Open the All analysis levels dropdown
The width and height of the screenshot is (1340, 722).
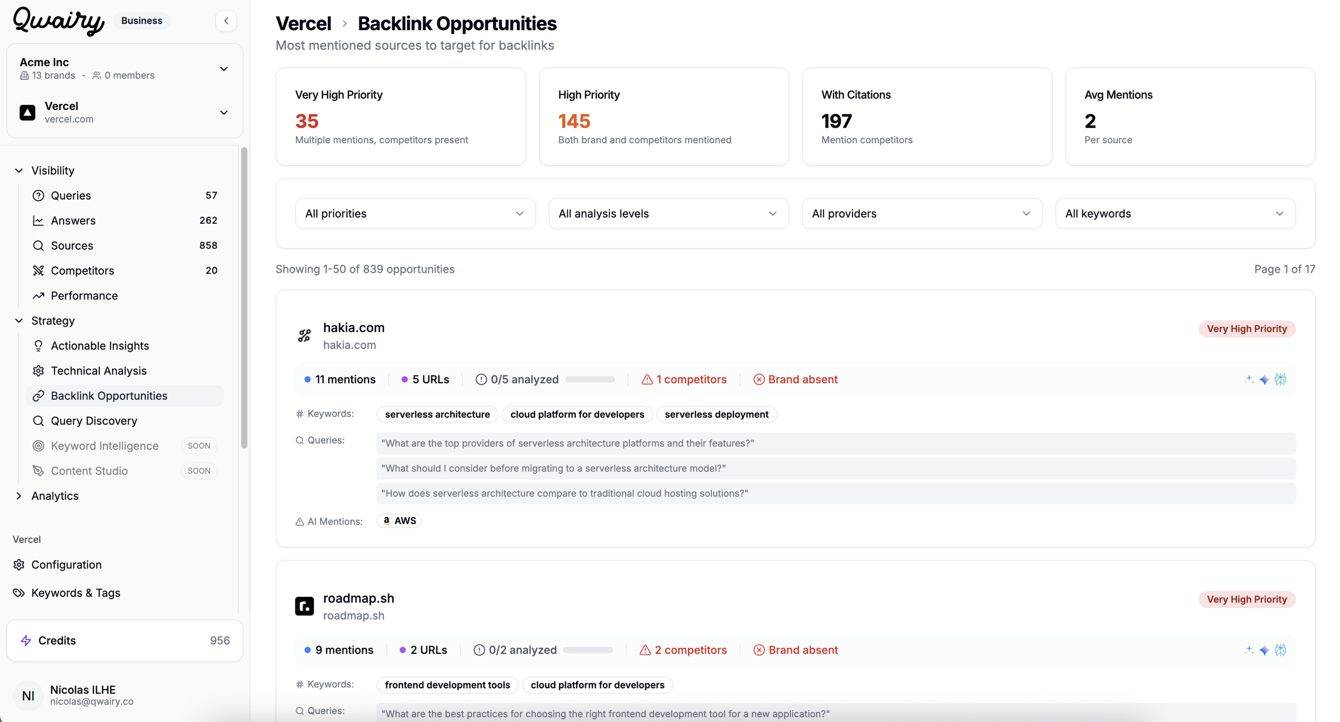click(x=668, y=214)
